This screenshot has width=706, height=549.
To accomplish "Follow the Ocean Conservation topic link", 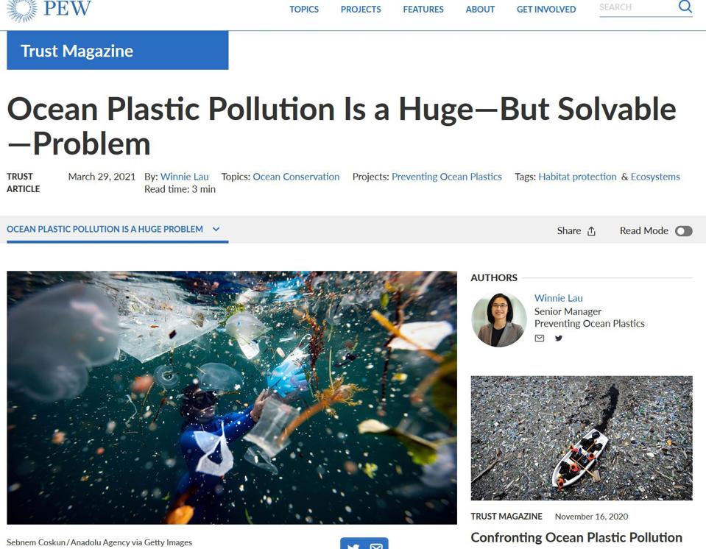I will [295, 177].
